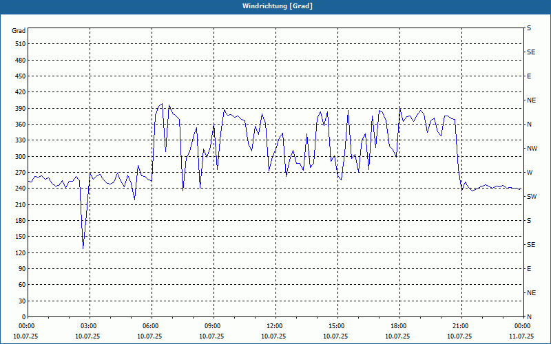Select the 15:00 time axis label
Image resolution: width=551 pixels, height=344 pixels.
coord(337,326)
